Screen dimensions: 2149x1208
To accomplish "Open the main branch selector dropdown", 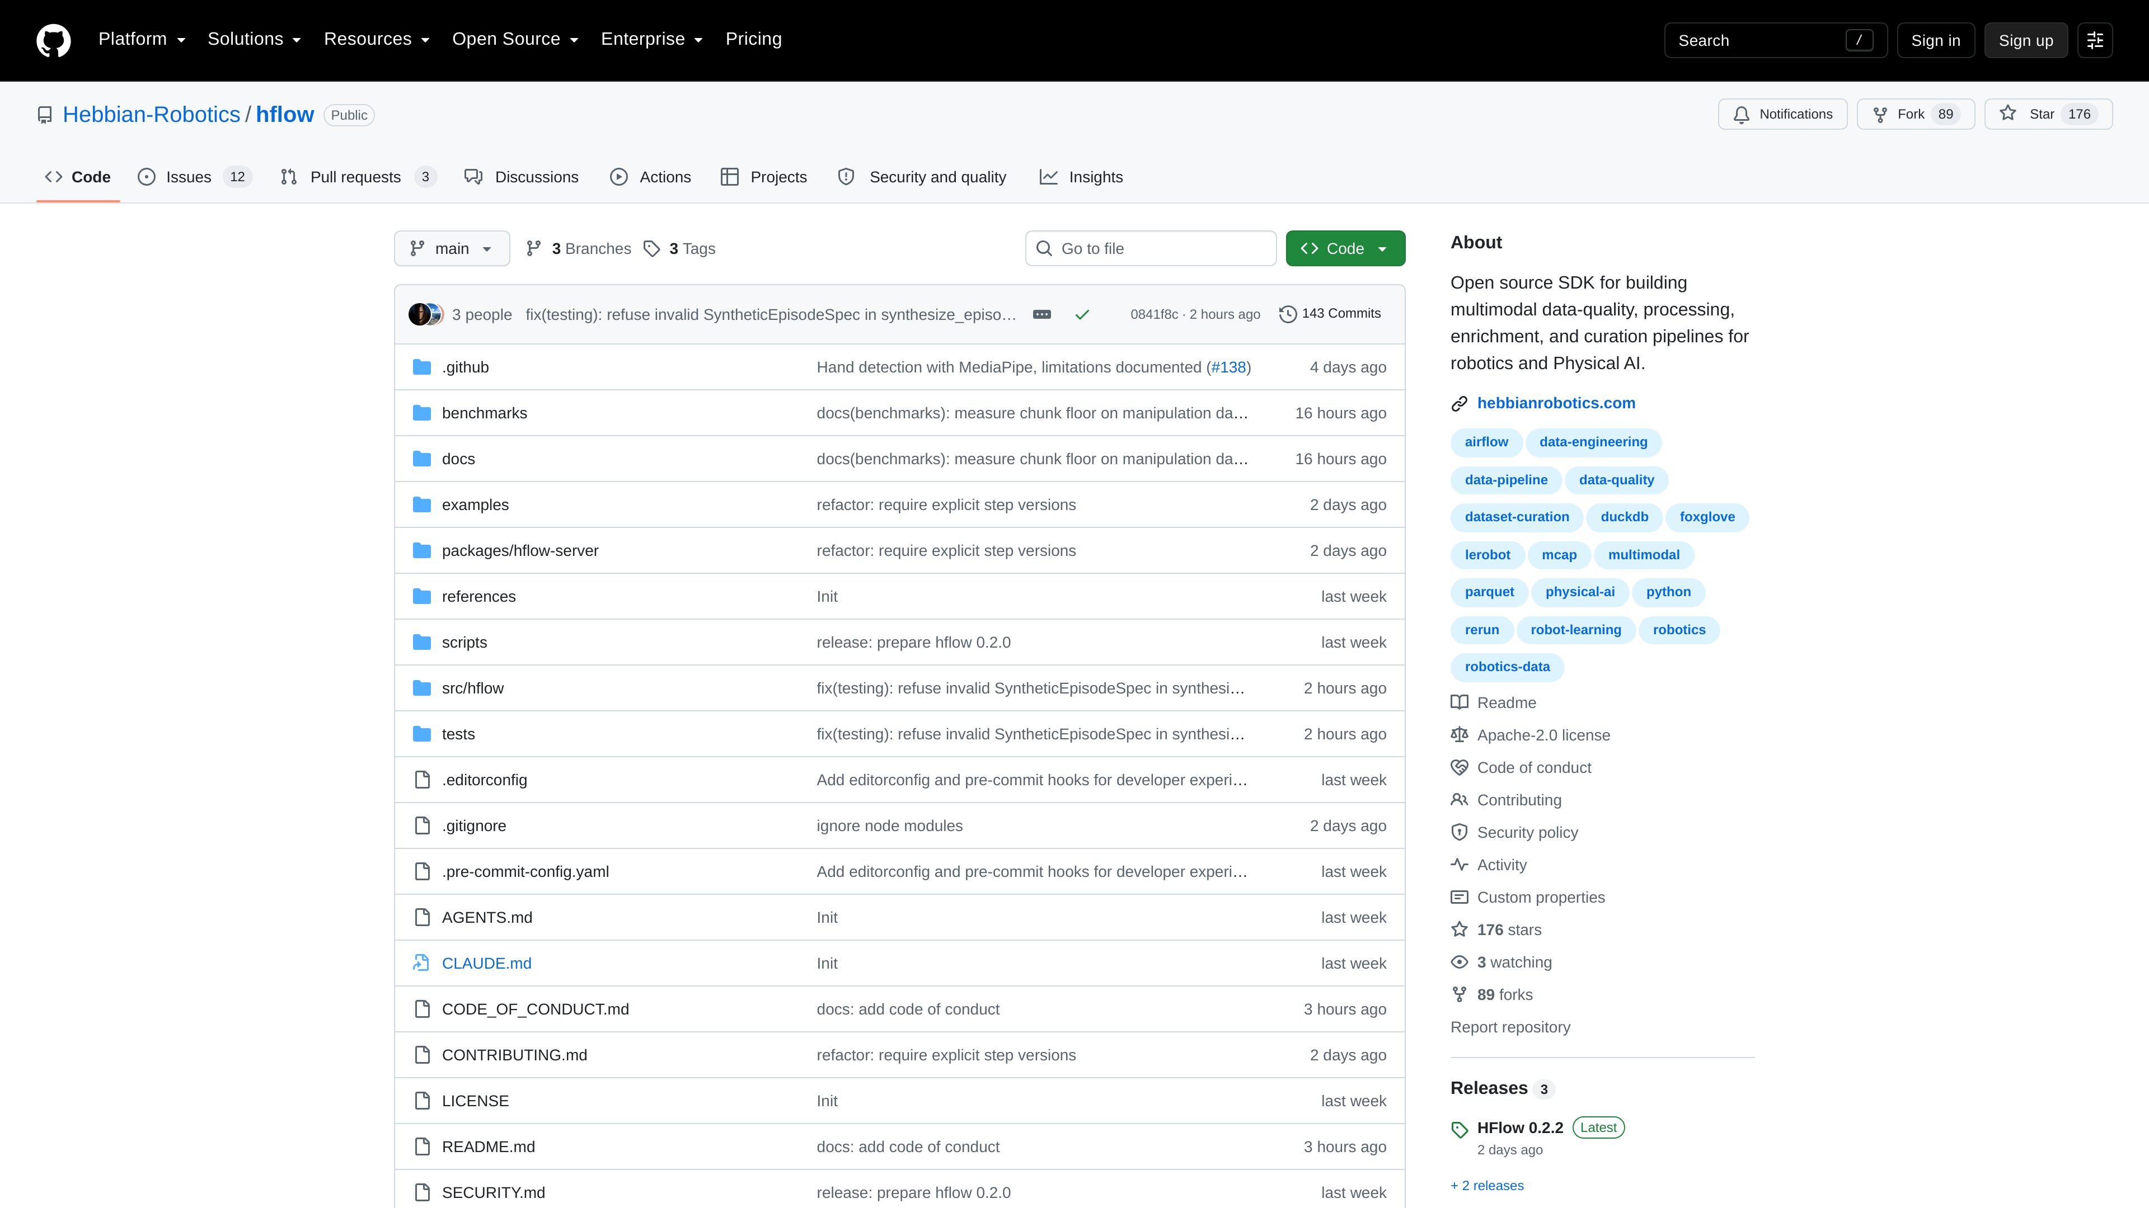I will [451, 248].
